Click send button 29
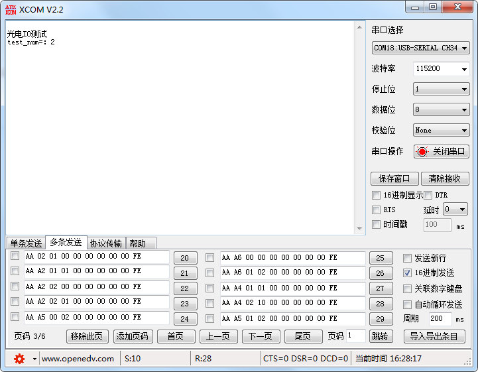The width and height of the screenshot is (478, 372). coord(381,319)
